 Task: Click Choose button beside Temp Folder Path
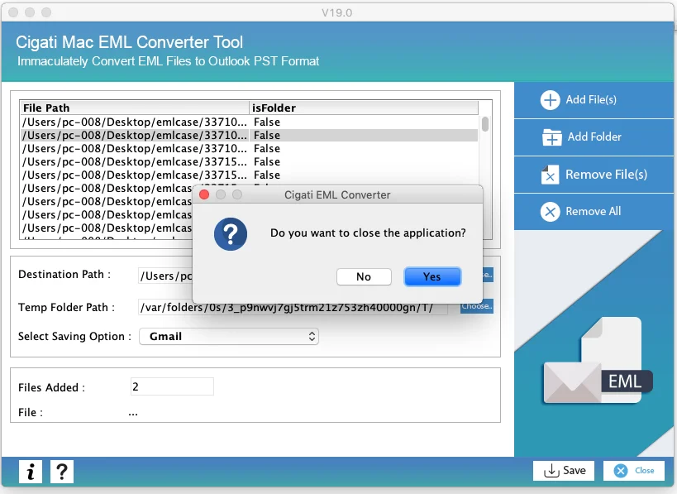pyautogui.click(x=477, y=306)
